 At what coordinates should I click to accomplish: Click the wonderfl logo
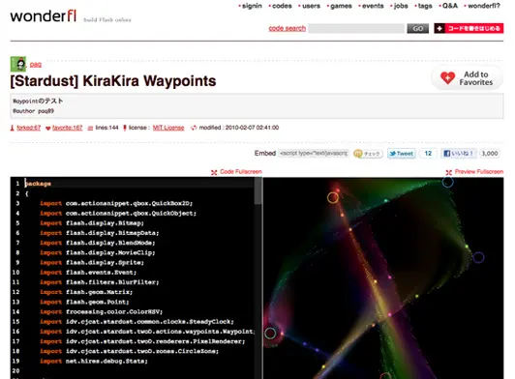(x=44, y=16)
